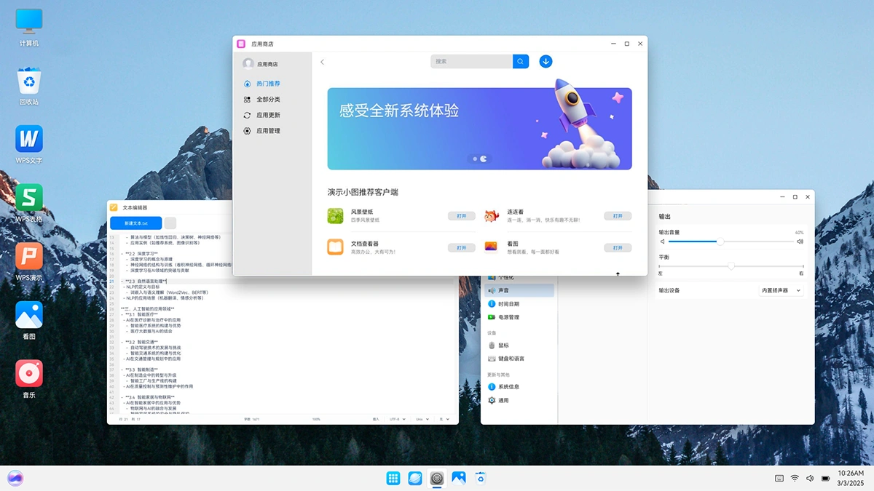Add a new tab in text editor
The height and width of the screenshot is (491, 874).
click(170, 223)
